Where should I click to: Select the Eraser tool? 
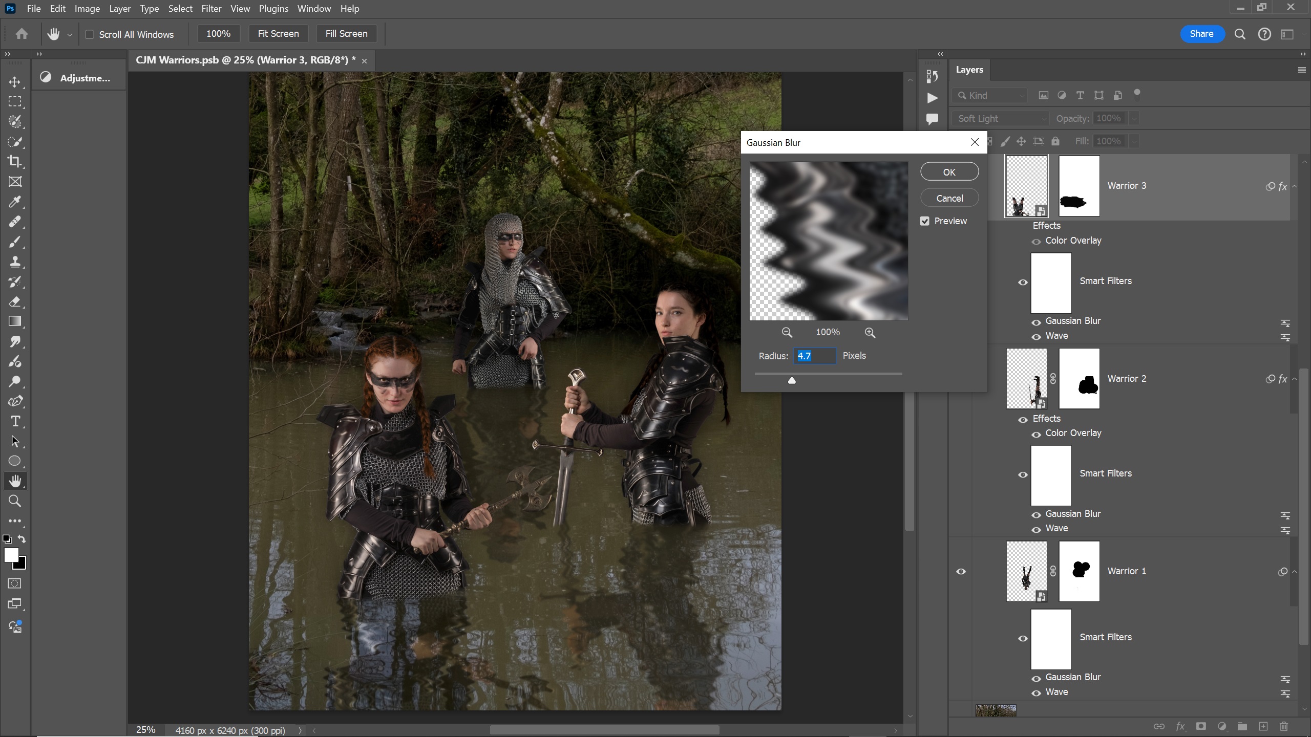tap(15, 301)
